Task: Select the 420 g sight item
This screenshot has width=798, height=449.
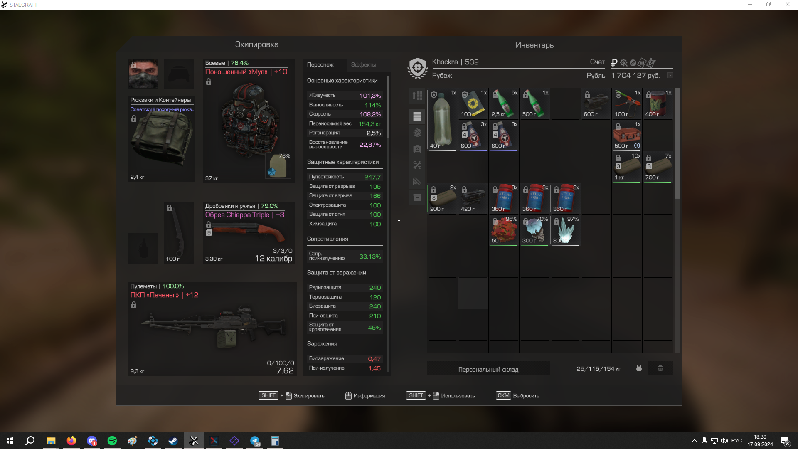Action: (473, 198)
